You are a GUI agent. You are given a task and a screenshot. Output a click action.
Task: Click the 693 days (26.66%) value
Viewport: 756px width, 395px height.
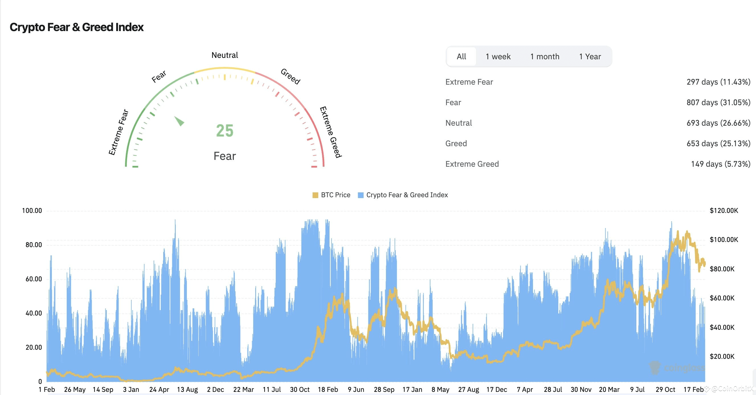(x=718, y=123)
